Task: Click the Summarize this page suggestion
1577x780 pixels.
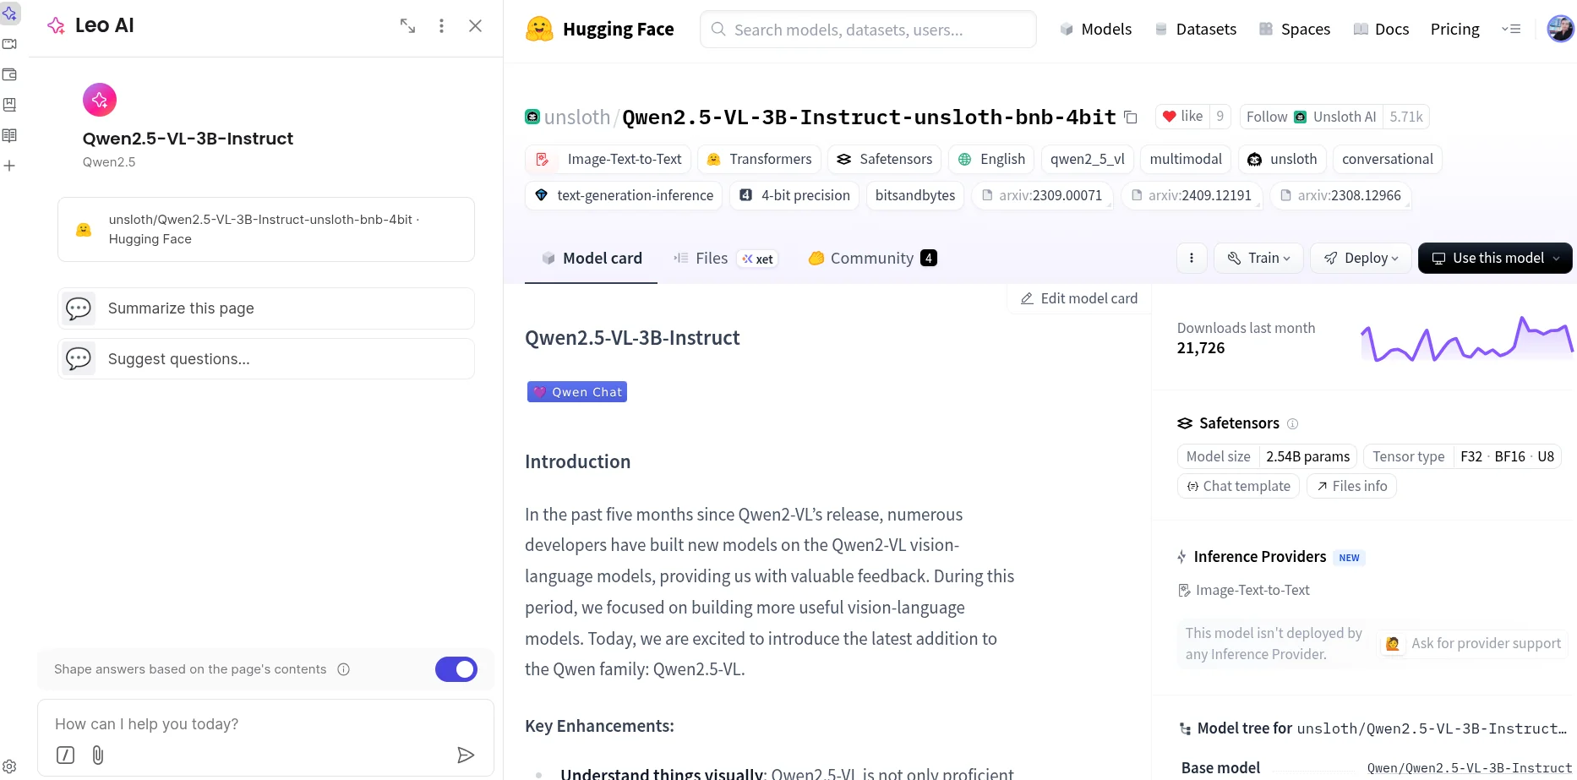Action: coord(266,308)
